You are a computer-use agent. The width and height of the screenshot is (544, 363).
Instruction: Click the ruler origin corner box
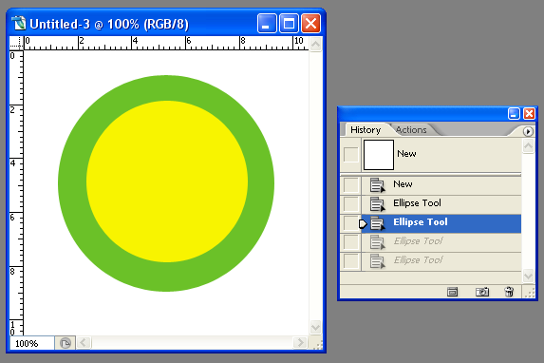16,43
